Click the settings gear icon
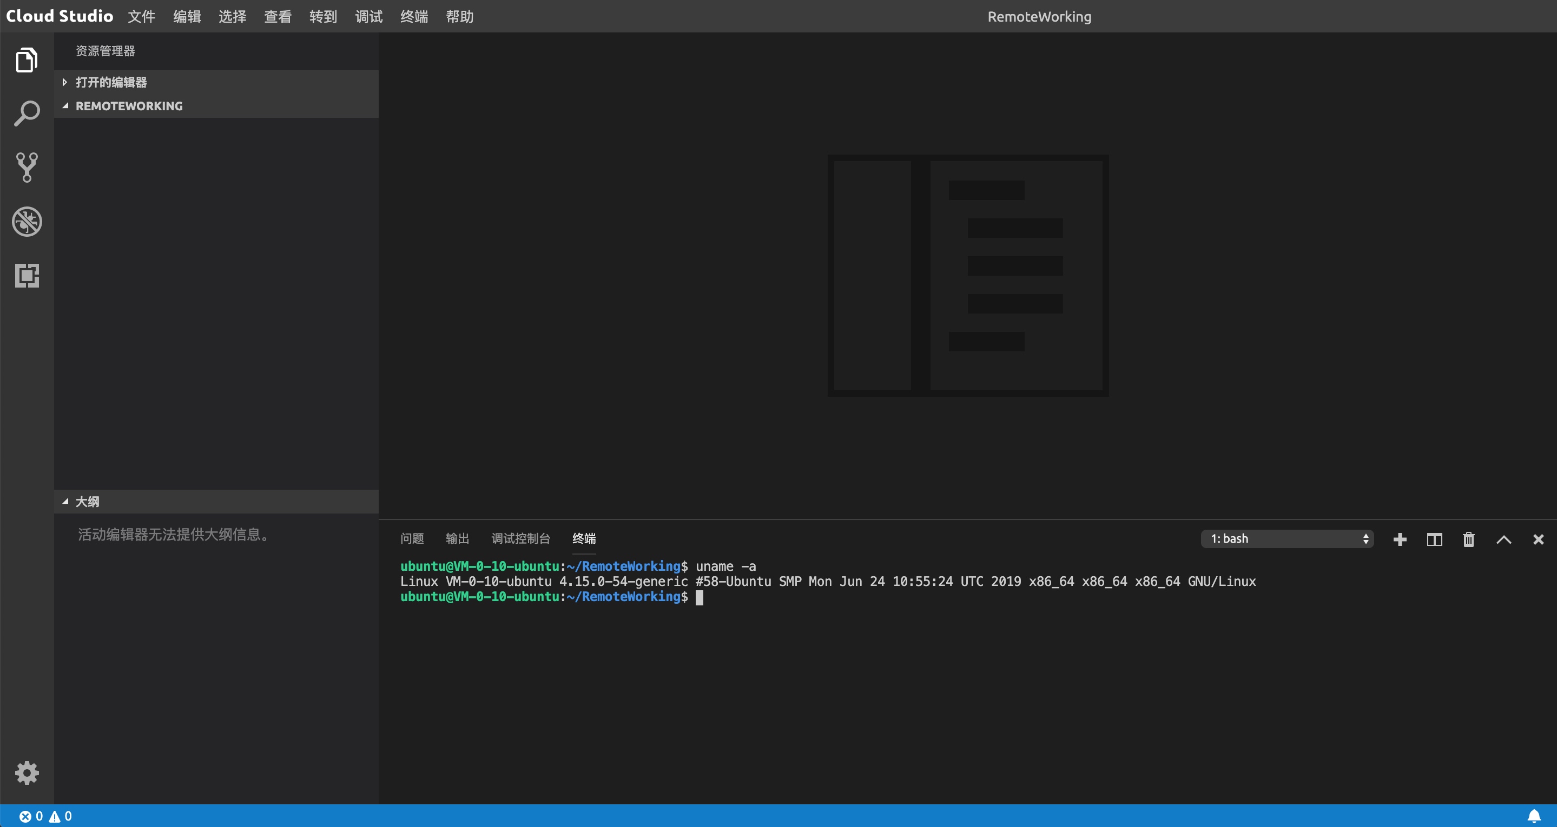This screenshot has height=827, width=1557. 27,772
